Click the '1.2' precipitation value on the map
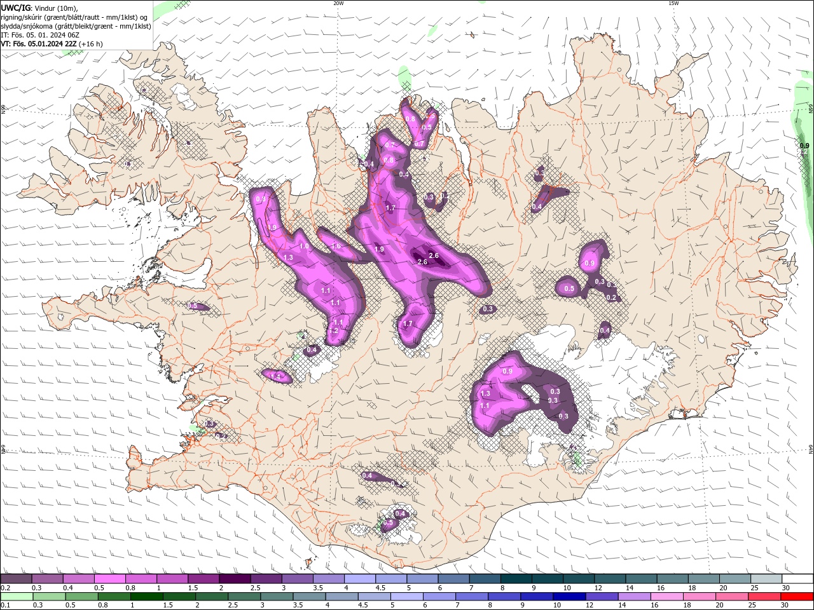 pos(333,330)
